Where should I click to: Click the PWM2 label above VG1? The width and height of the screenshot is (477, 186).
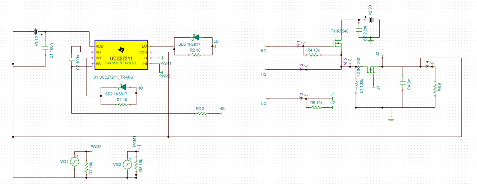[96, 147]
